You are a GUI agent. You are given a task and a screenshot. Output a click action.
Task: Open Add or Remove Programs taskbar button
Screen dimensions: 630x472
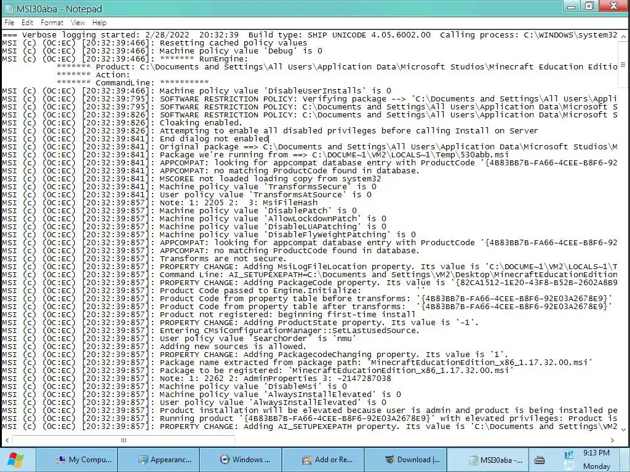[323, 460]
